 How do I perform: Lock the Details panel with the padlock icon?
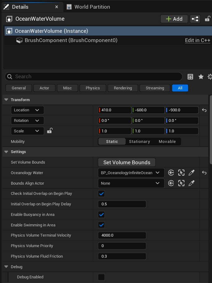point(207,19)
